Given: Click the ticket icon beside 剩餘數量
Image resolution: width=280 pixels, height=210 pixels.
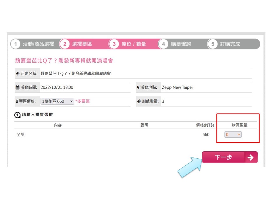Looking at the screenshot, I should pyautogui.click(x=139, y=101).
